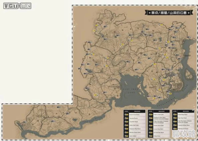Click the icon beside Argil Rise Cabin in legend
The height and width of the screenshot is (141, 198).
pos(175,122)
